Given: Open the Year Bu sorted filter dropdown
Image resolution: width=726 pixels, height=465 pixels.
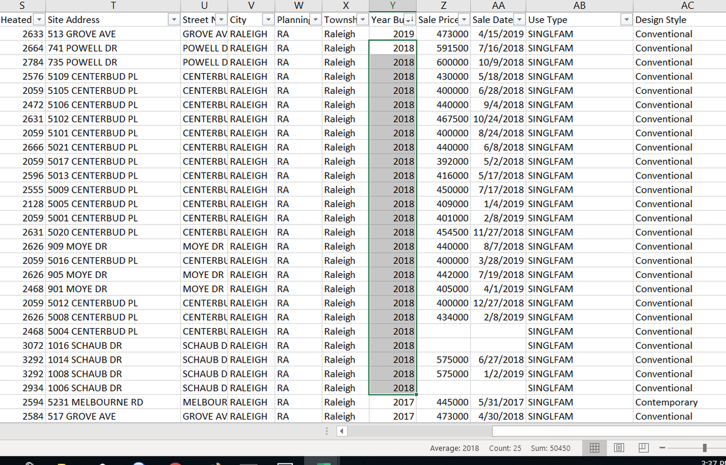Looking at the screenshot, I should 410,19.
